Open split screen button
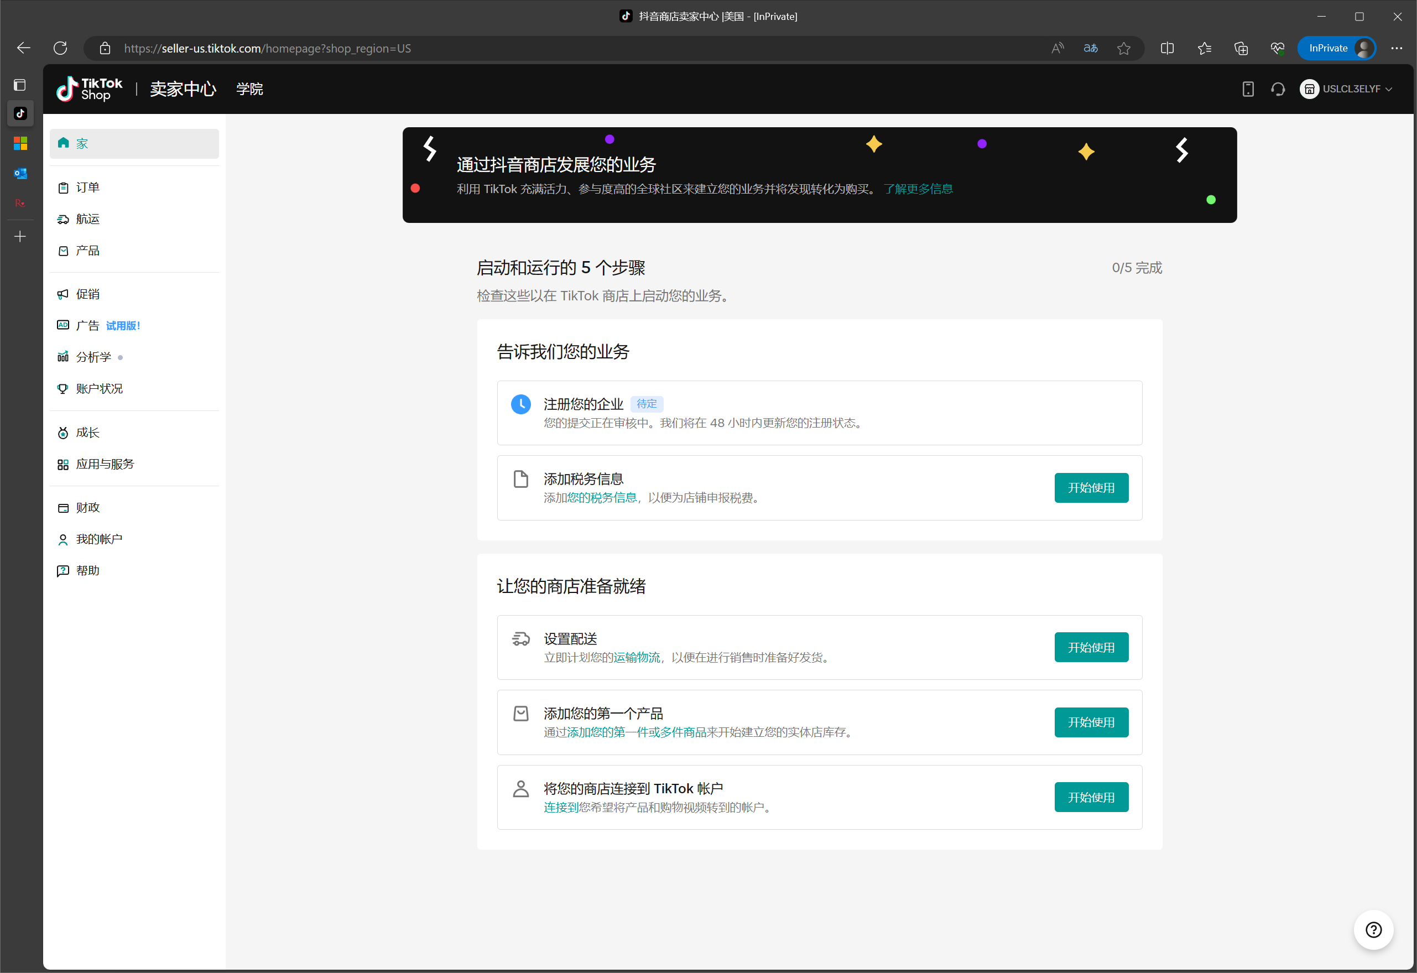 1167,48
